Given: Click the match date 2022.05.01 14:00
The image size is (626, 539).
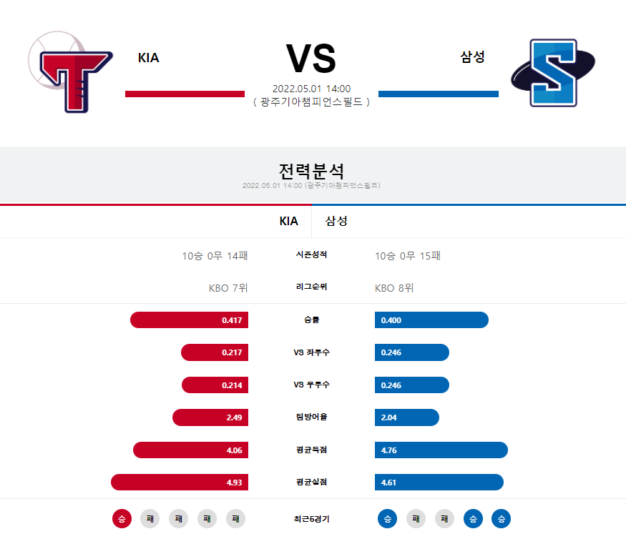Looking at the screenshot, I should coord(311,89).
